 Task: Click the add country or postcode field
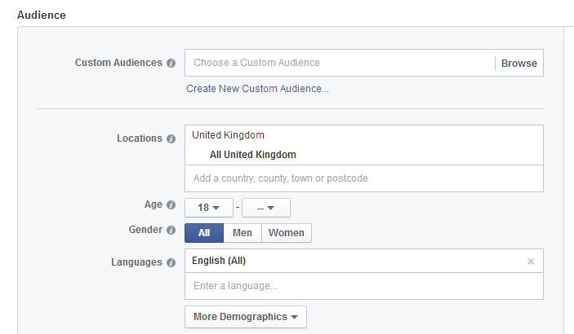pos(364,178)
